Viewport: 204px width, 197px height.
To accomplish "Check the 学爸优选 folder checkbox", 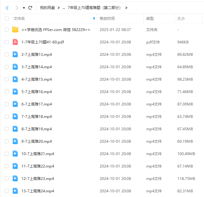I will pos(7,30).
